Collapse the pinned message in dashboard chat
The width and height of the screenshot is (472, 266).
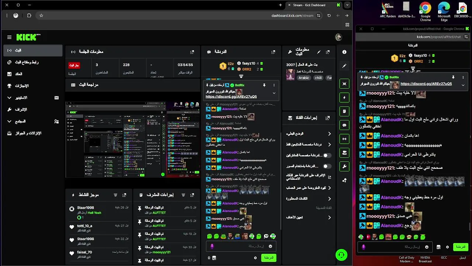pyautogui.click(x=274, y=93)
